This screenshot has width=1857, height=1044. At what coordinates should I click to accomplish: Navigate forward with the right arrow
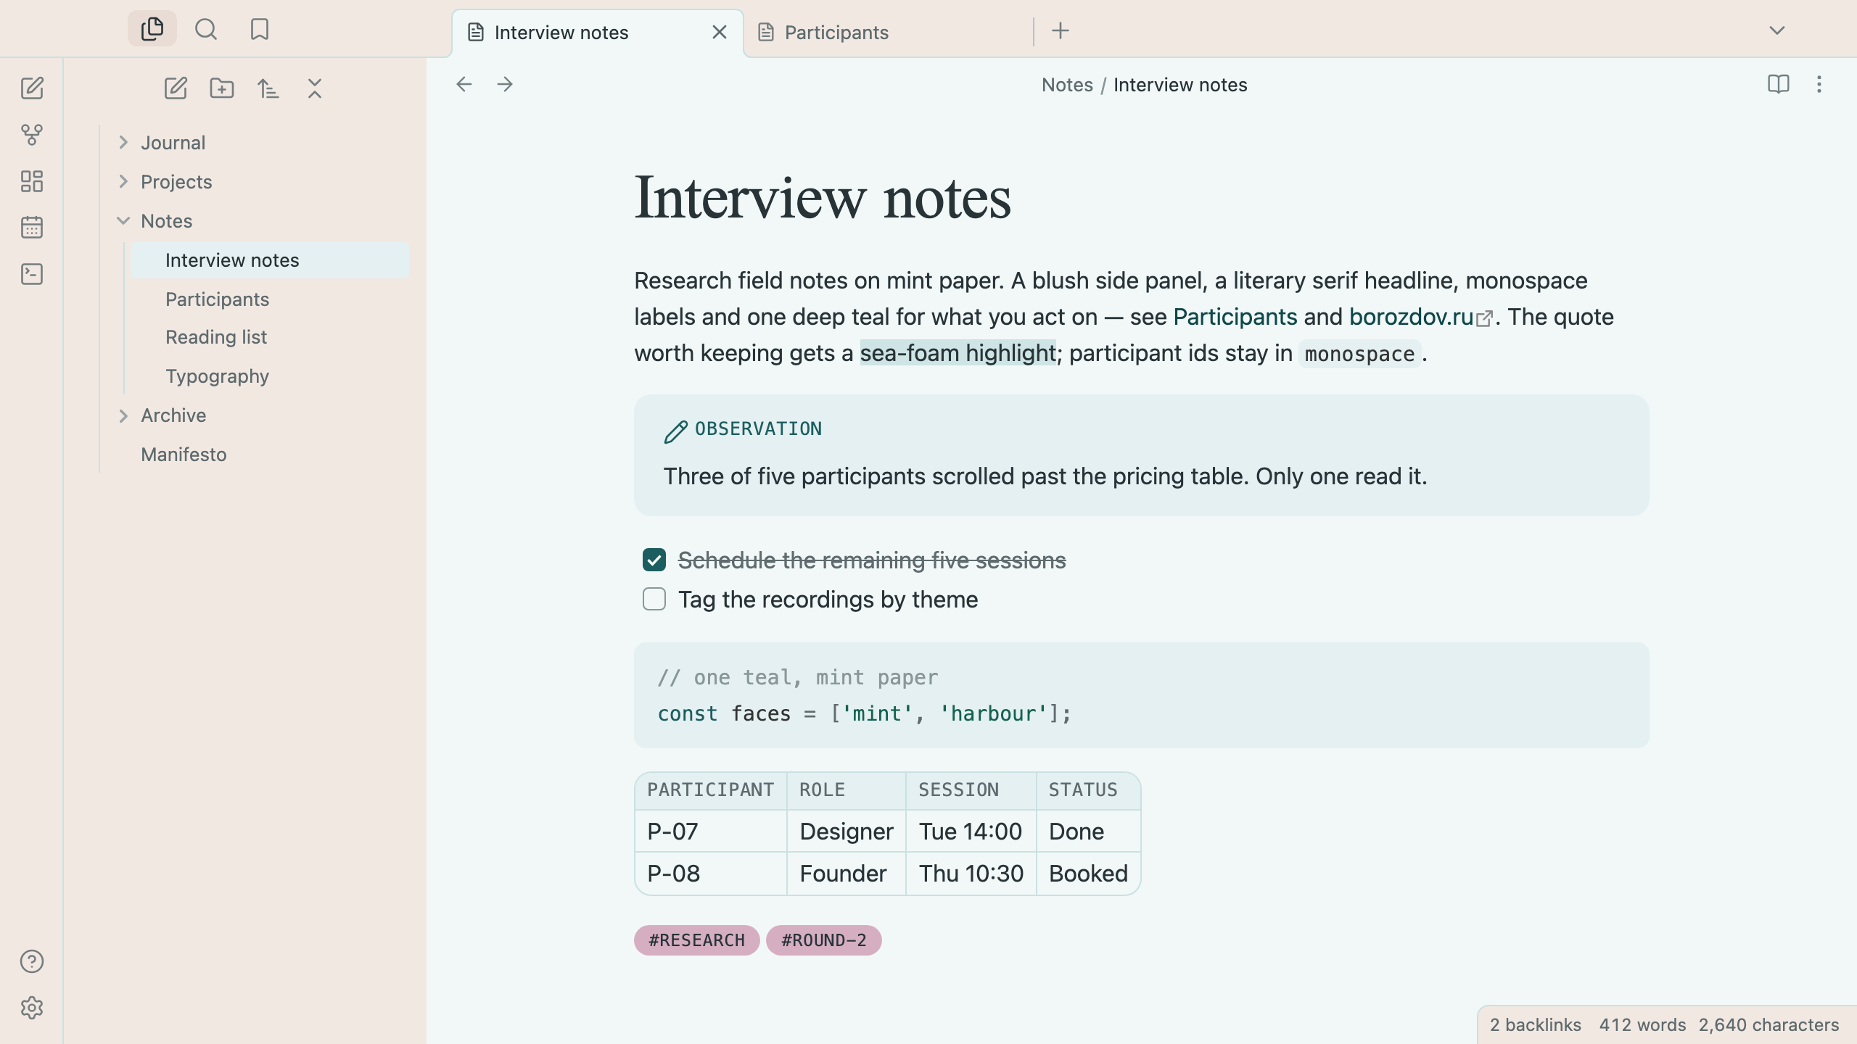tap(505, 84)
